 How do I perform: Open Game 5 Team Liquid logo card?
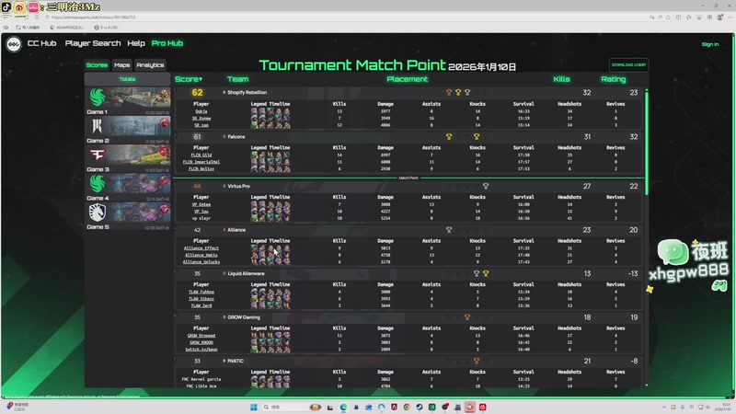coord(98,213)
